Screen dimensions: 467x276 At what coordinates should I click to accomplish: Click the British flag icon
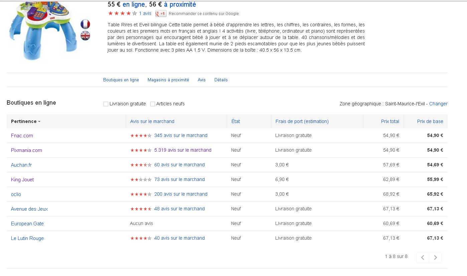pyautogui.click(x=85, y=36)
